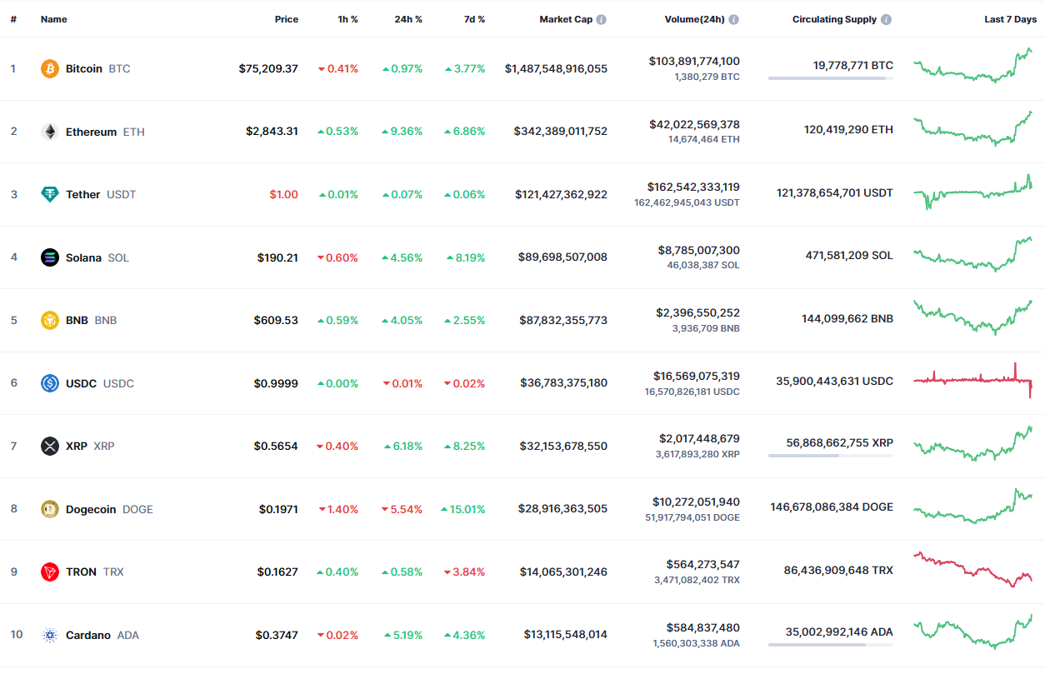
Task: Open USDC's red 7-day sparkline chart
Action: pyautogui.click(x=973, y=380)
